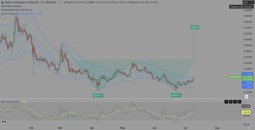255x130 pixels.
Task: Click the 20.00 RSI scale label
Action: [x=246, y=125]
